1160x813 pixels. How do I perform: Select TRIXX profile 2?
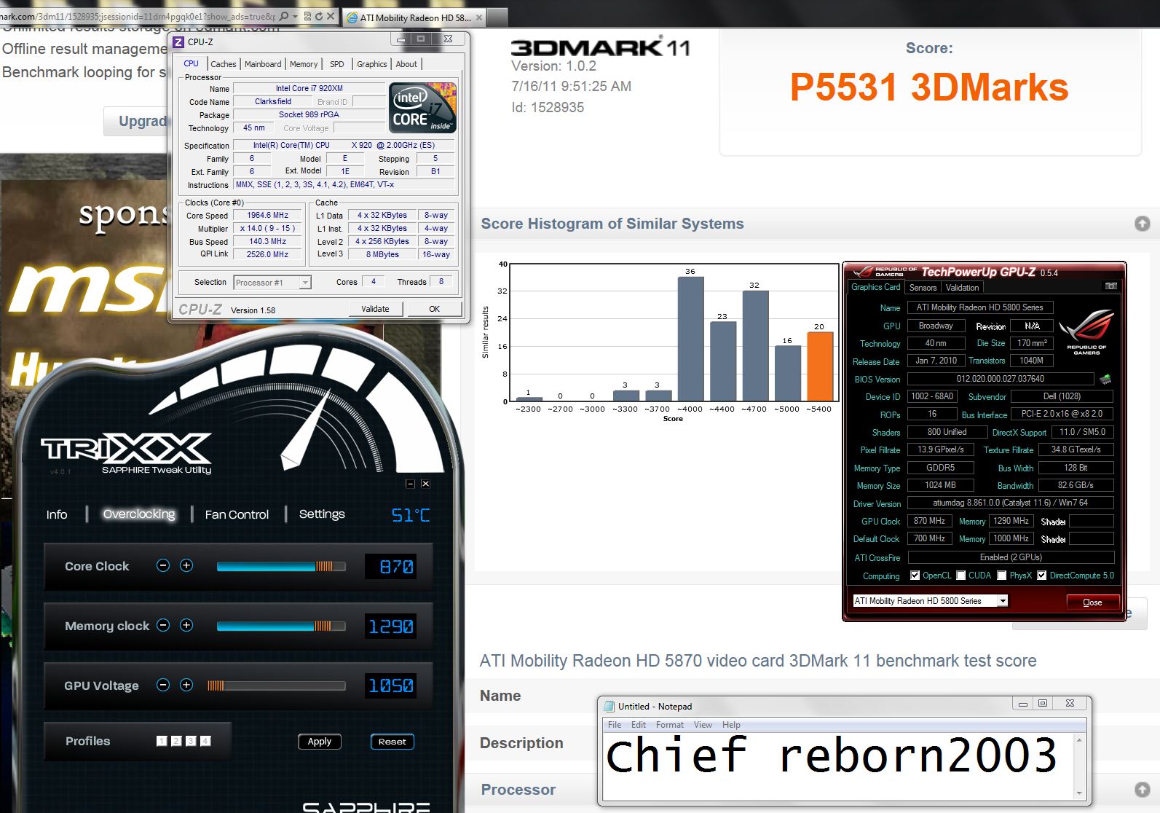click(176, 741)
